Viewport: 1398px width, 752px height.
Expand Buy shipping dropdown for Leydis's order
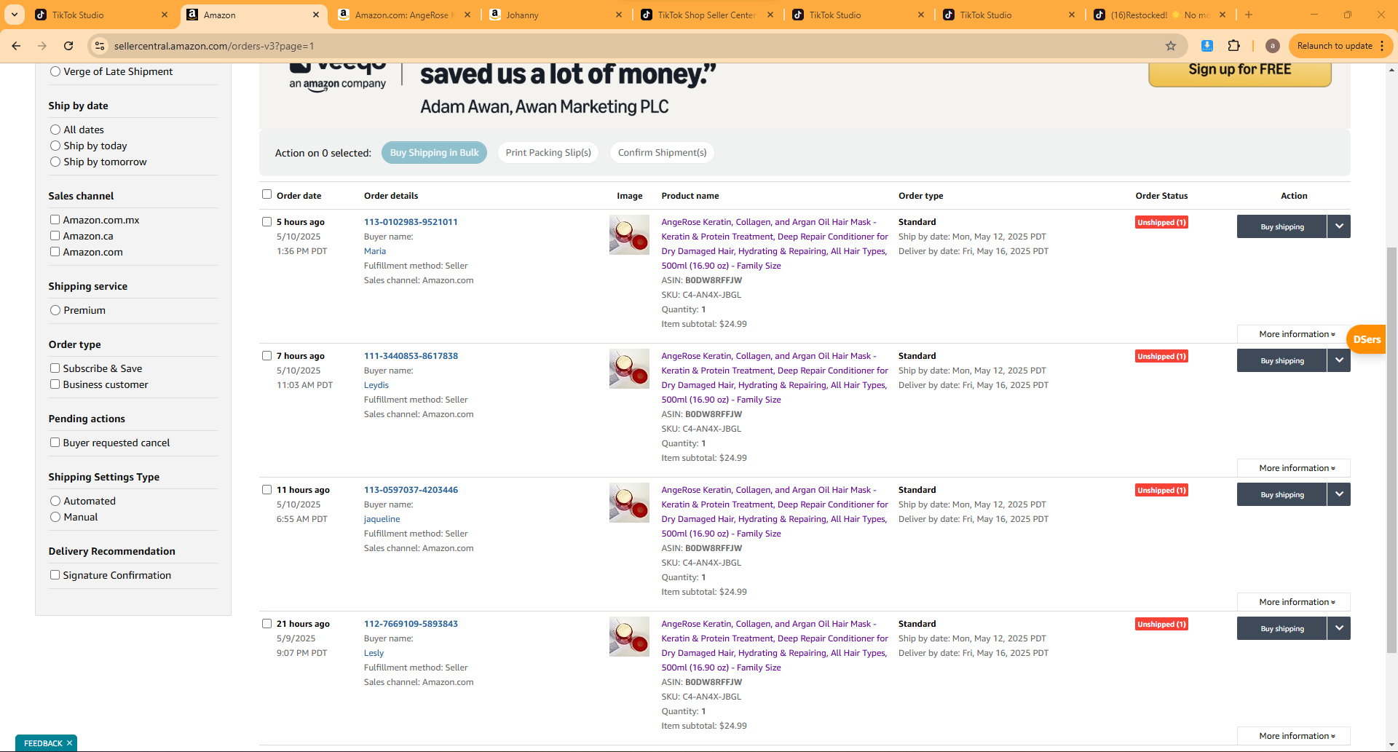[1339, 360]
